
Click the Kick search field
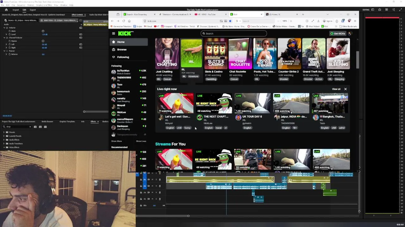click(x=234, y=33)
